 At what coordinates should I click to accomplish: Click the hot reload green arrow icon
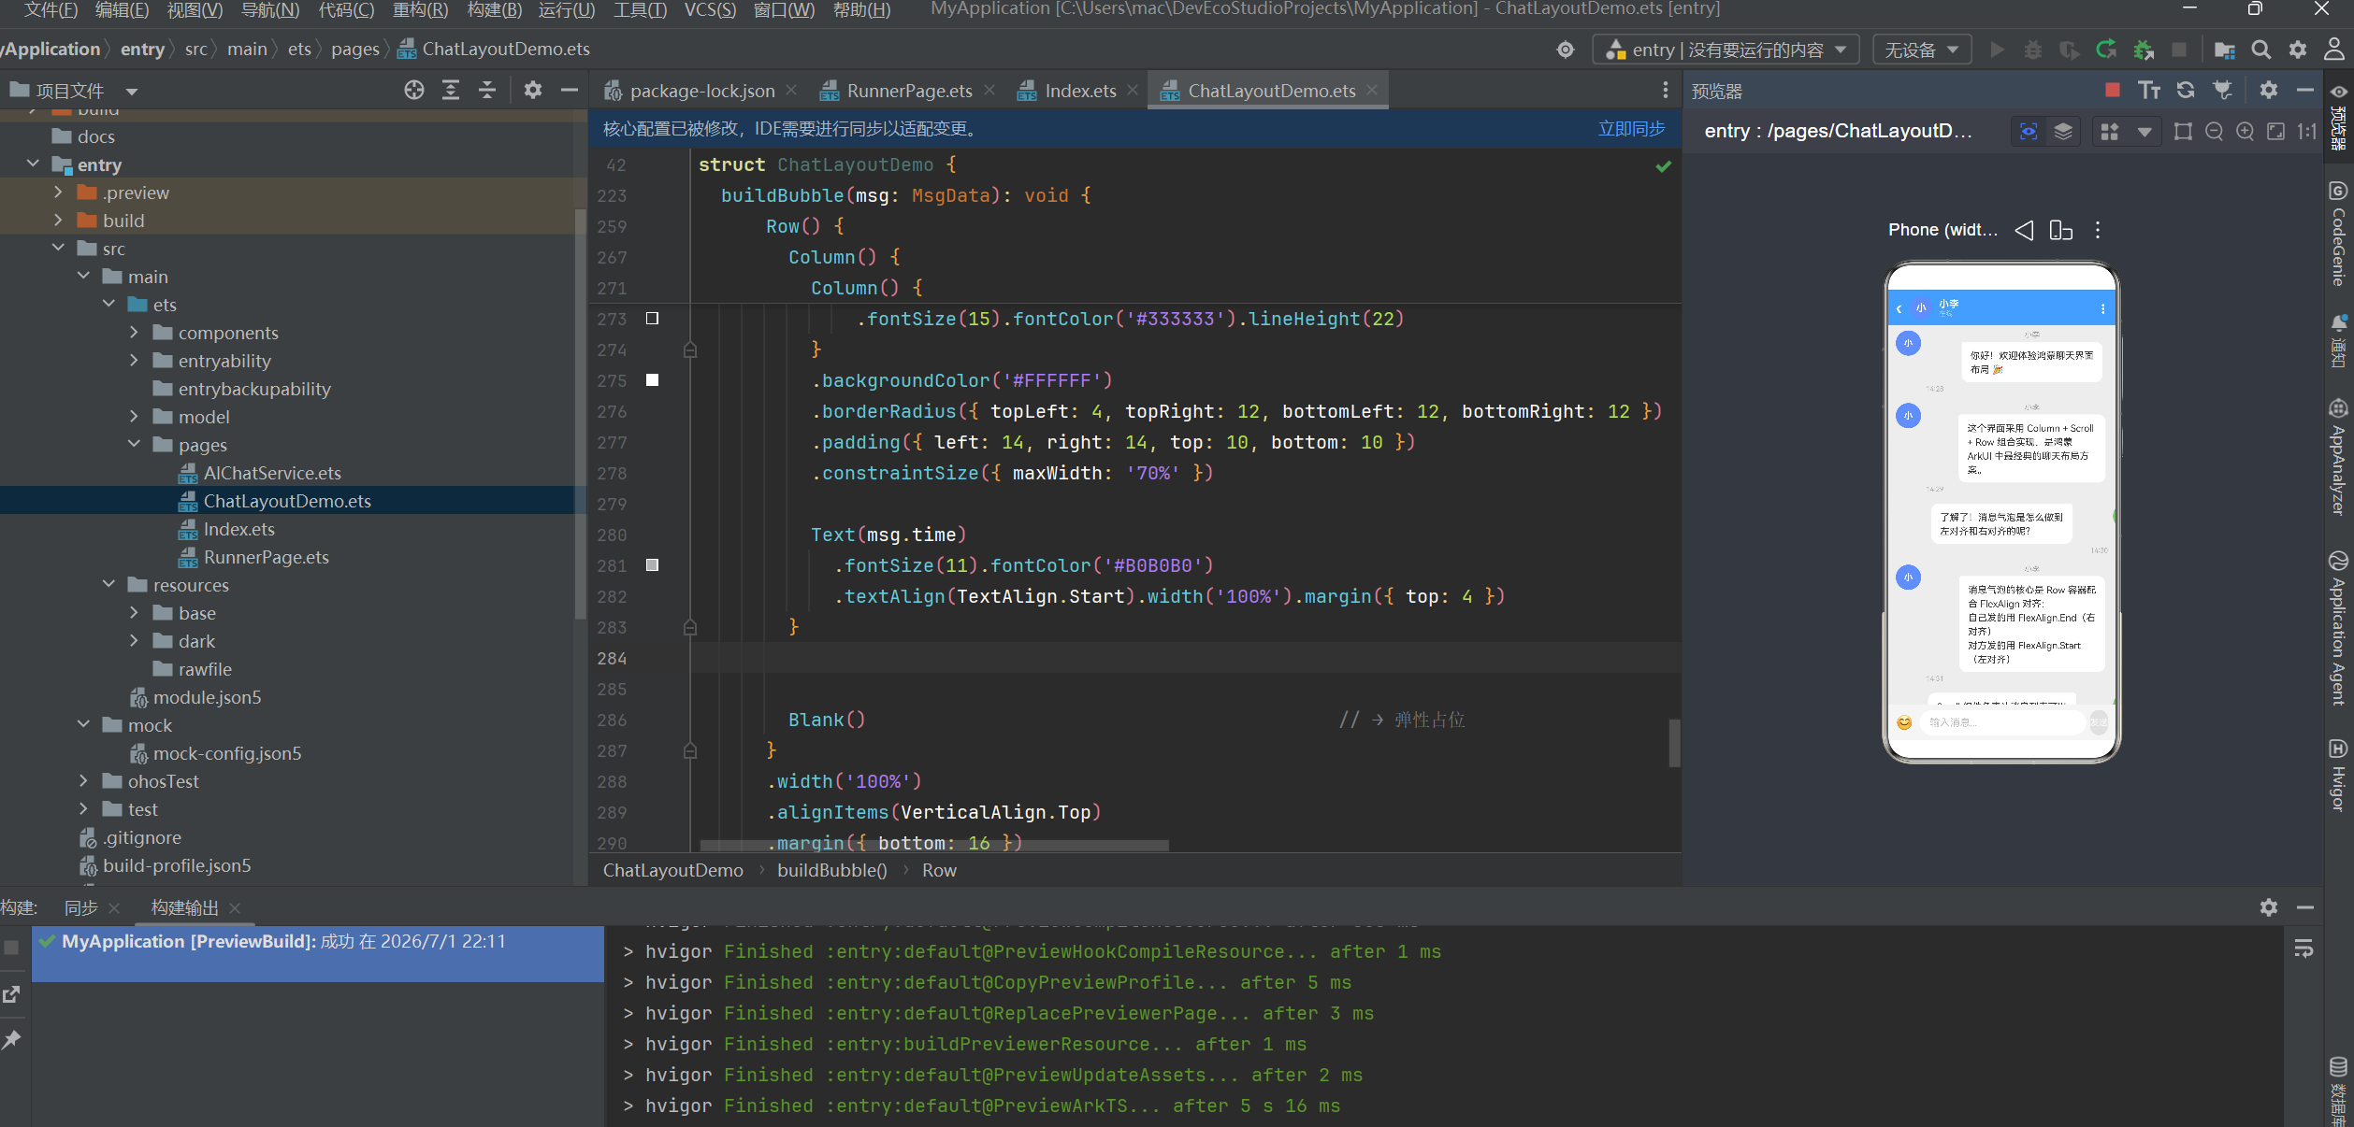pyautogui.click(x=2106, y=50)
